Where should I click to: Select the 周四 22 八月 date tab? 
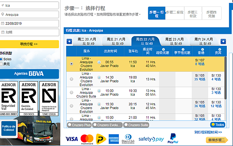point(145,41)
